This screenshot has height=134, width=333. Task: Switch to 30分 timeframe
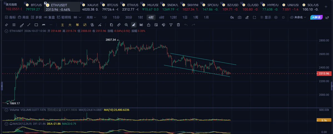pyautogui.click(x=129, y=17)
